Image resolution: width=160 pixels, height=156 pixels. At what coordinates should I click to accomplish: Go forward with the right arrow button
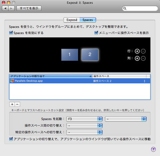pos(12,8)
